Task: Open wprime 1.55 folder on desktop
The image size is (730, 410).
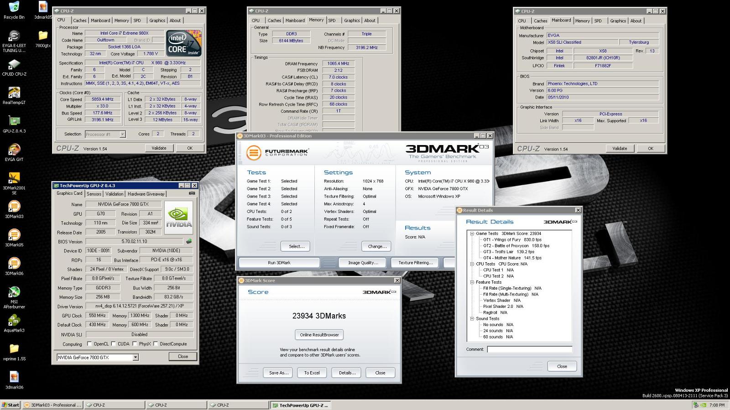Action: pos(14,352)
